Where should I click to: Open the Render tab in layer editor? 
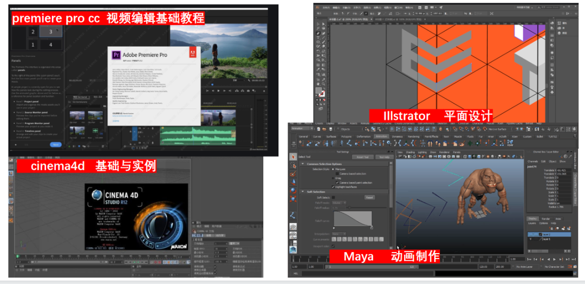(545, 219)
